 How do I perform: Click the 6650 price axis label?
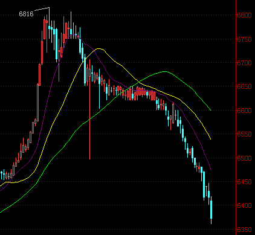click(244, 86)
